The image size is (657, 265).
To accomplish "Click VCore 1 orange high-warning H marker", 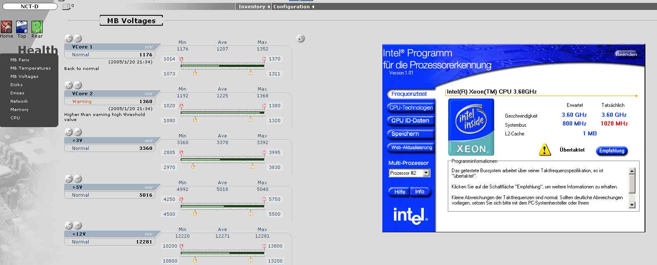I will pos(250,73).
